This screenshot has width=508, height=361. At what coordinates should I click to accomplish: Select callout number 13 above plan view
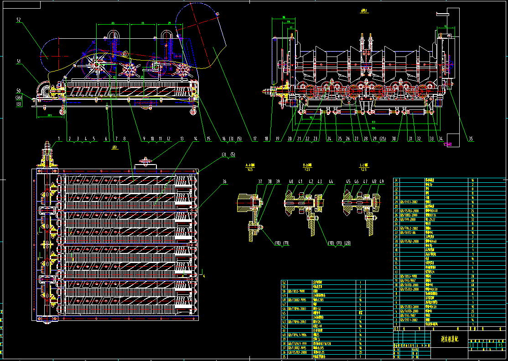coord(182,139)
